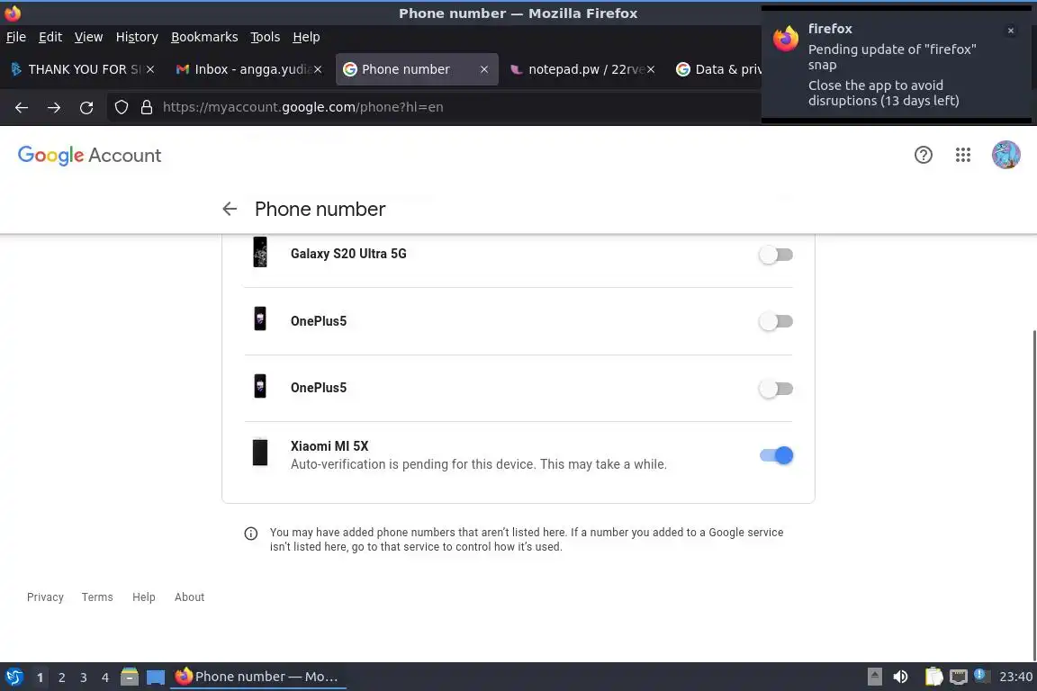Close the THANK YOU FOR tab
Image resolution: width=1037 pixels, height=691 pixels.
(150, 69)
